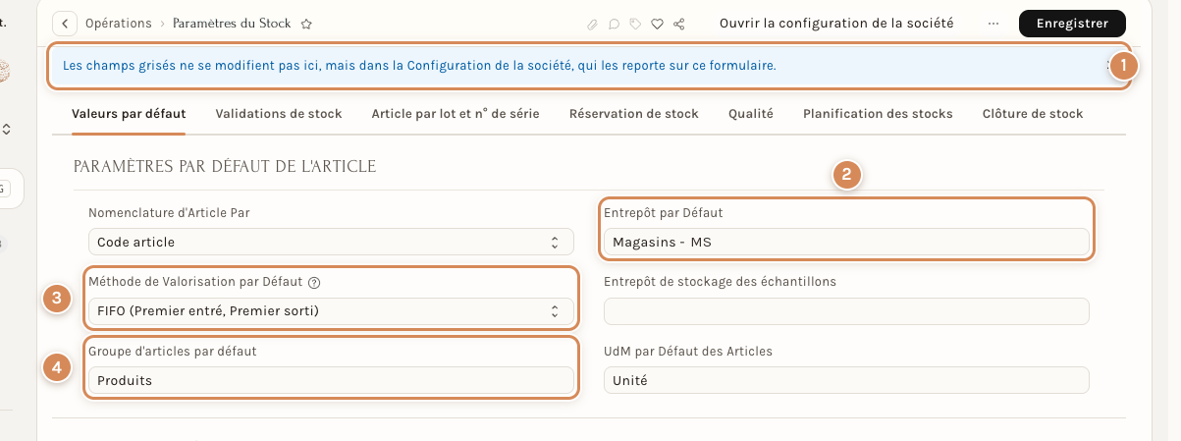Viewport: 1181px width, 441px height.
Task: Open tags icon in header
Action: (x=636, y=24)
